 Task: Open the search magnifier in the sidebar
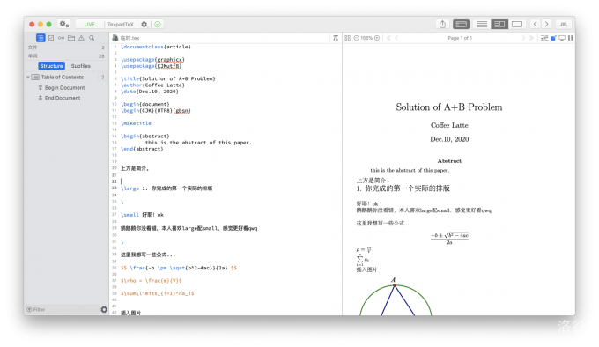pyautogui.click(x=92, y=38)
